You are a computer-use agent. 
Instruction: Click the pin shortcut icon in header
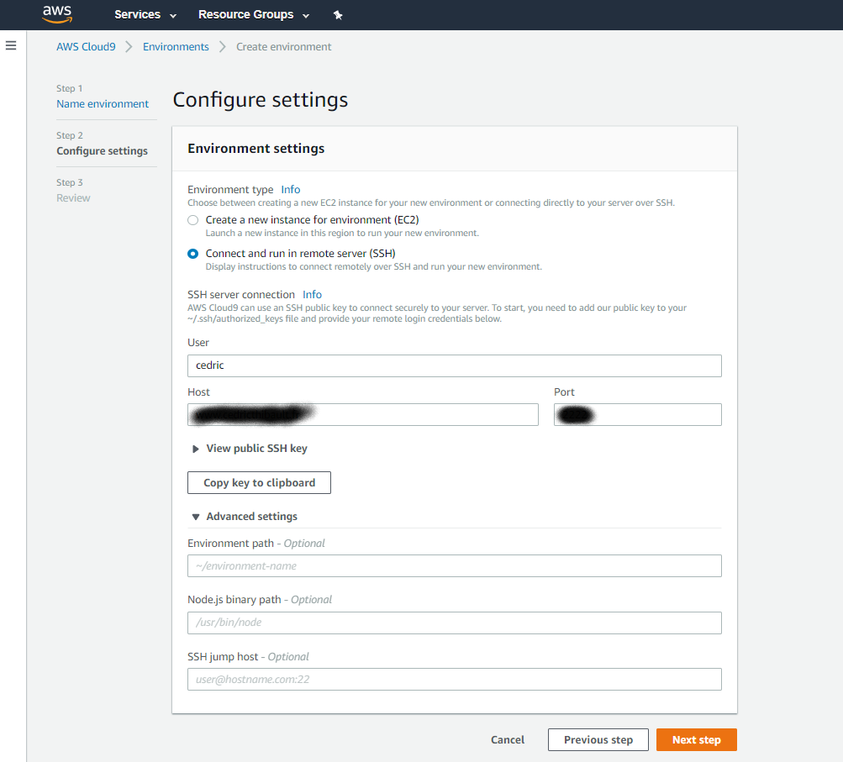tap(338, 15)
